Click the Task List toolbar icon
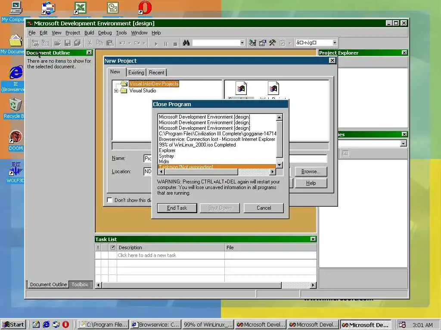Viewport: 441px width, 330px height. pyautogui.click(x=283, y=43)
